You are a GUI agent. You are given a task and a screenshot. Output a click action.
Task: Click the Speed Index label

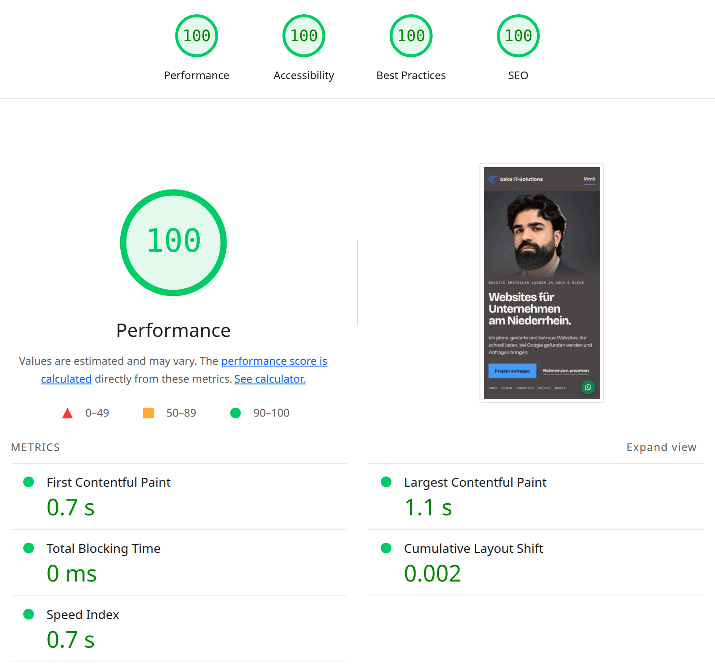pos(83,615)
